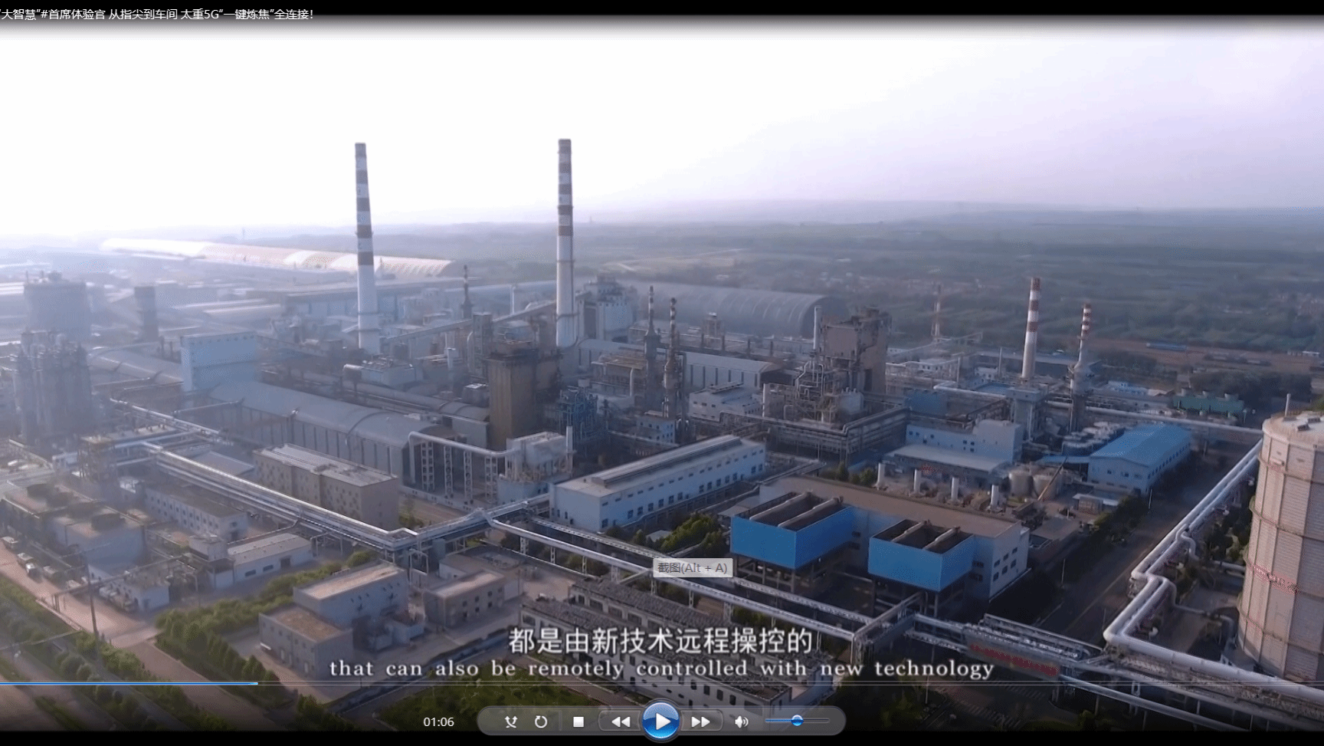
Task: Stop the video playback
Action: click(578, 721)
